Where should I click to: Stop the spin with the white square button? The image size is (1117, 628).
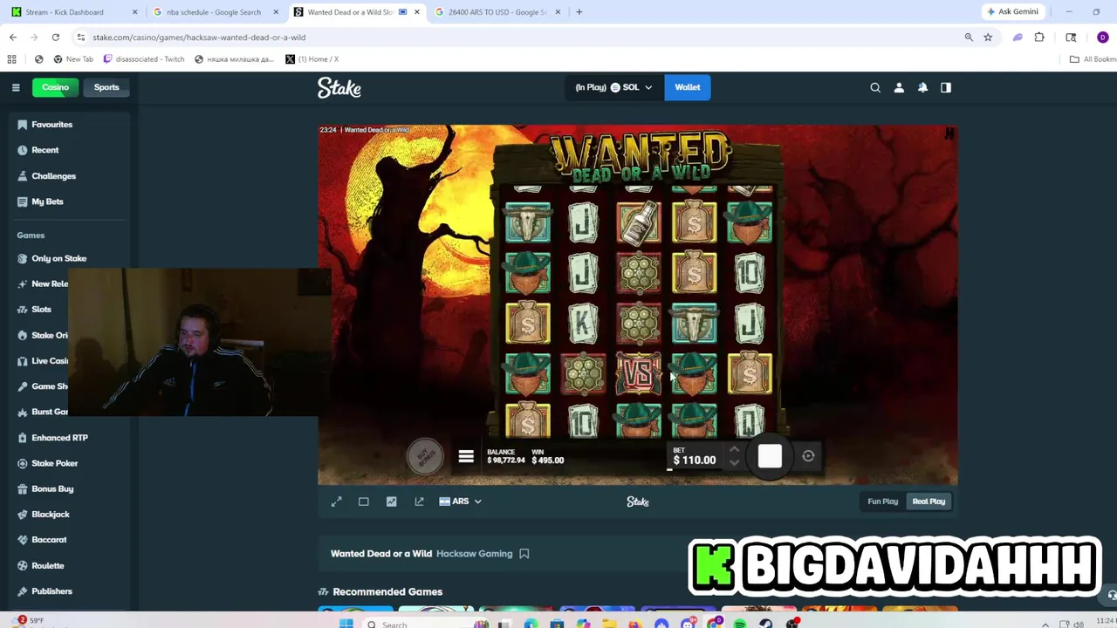click(x=770, y=456)
